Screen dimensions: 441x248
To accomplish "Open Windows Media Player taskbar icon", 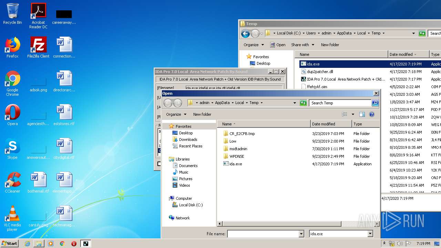I will coord(51,244).
